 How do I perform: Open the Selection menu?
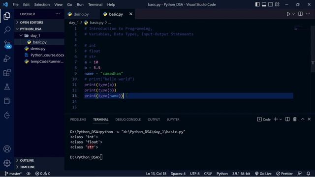click(42, 4)
